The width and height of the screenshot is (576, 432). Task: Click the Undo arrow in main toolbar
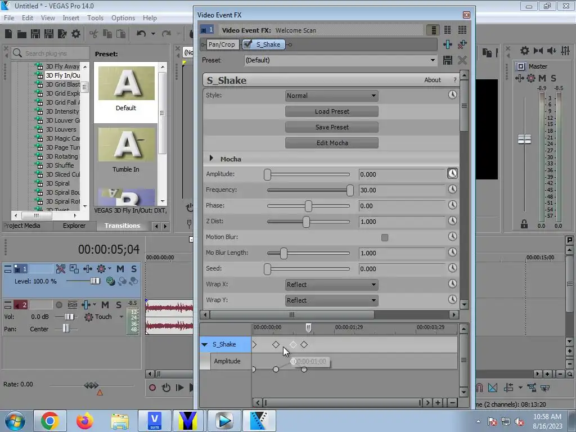point(141,34)
